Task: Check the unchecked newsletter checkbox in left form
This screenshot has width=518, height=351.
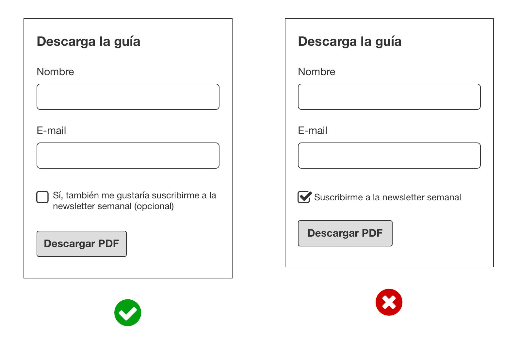Action: [42, 197]
